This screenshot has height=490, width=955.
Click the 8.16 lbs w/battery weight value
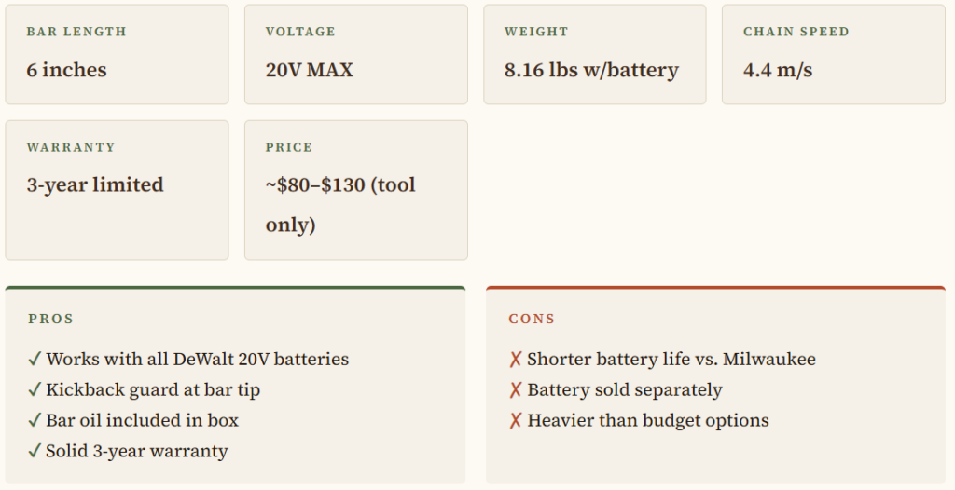coord(591,70)
